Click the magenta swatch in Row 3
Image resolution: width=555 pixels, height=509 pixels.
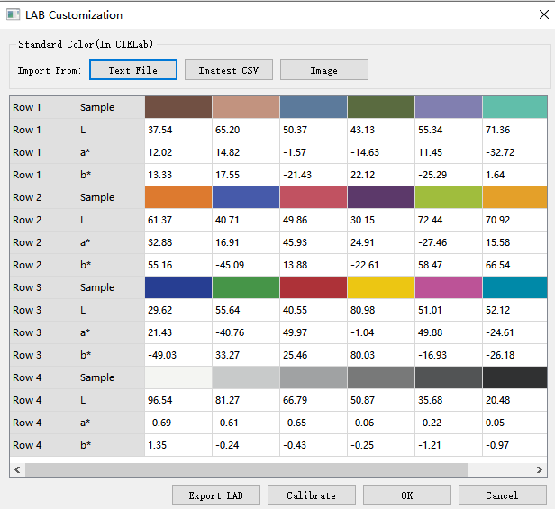click(x=448, y=287)
